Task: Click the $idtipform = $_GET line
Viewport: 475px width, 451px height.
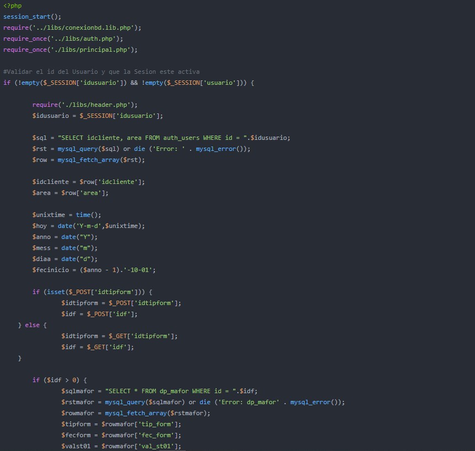Action: point(120,336)
